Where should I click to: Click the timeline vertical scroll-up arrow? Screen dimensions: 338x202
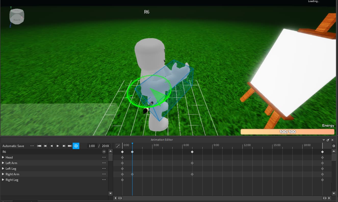334,151
